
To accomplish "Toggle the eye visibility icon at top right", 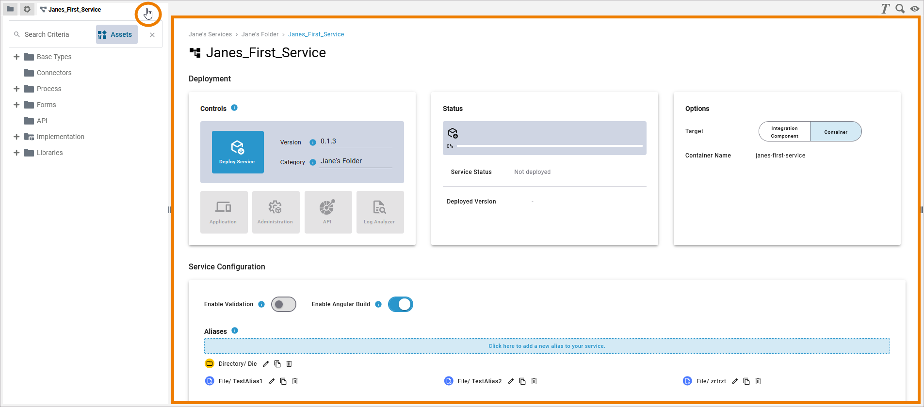I will 915,9.
